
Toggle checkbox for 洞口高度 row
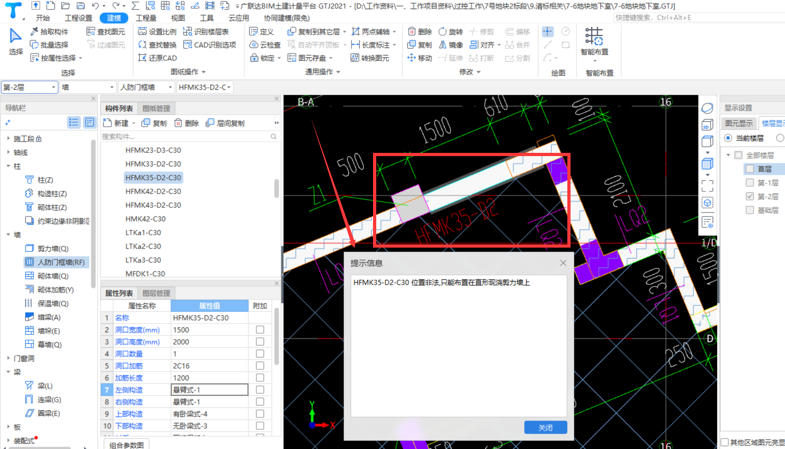click(260, 341)
